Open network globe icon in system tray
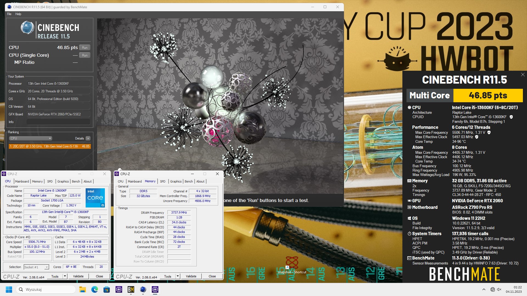Screen dimensions: 527x296 [493, 289]
